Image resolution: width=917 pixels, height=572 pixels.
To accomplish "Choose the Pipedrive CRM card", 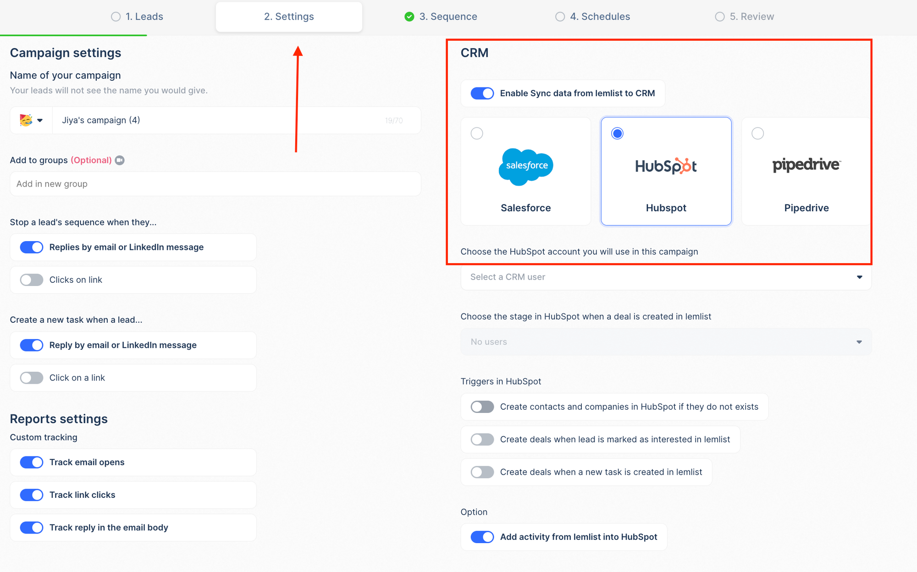I will click(x=807, y=171).
